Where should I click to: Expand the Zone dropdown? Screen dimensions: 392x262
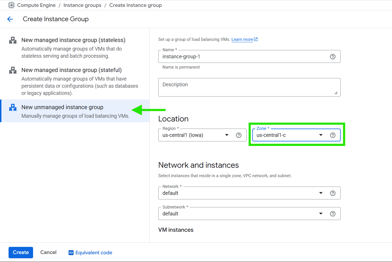click(x=321, y=135)
